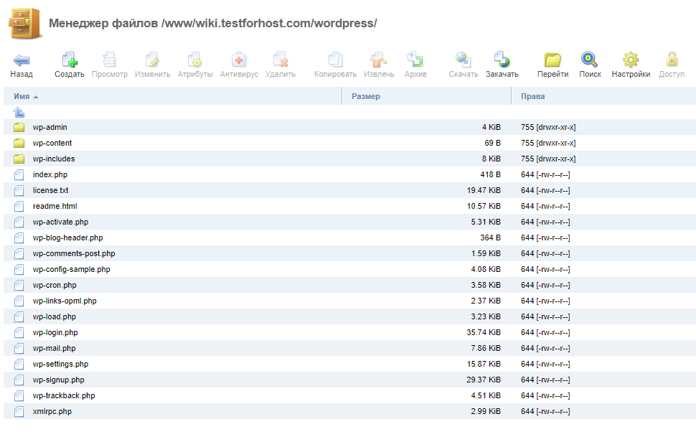This screenshot has height=442, width=696.
Task: Open the Закачать upload tool
Action: pos(502,60)
